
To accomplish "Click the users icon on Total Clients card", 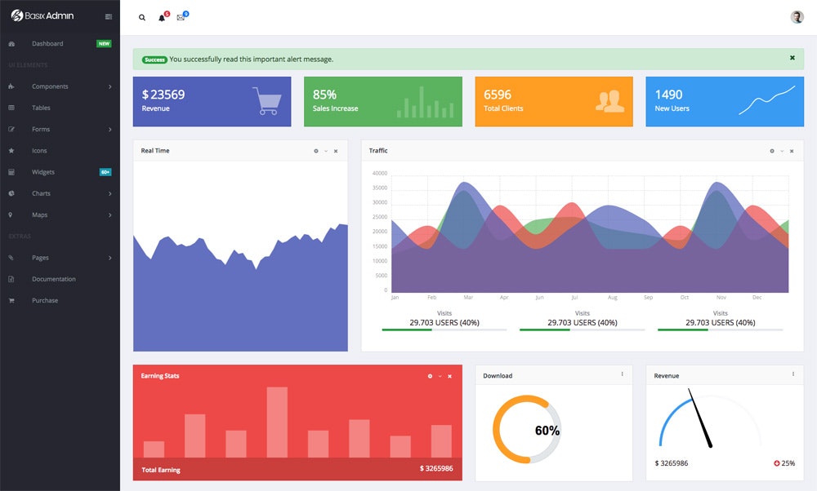I will click(609, 101).
